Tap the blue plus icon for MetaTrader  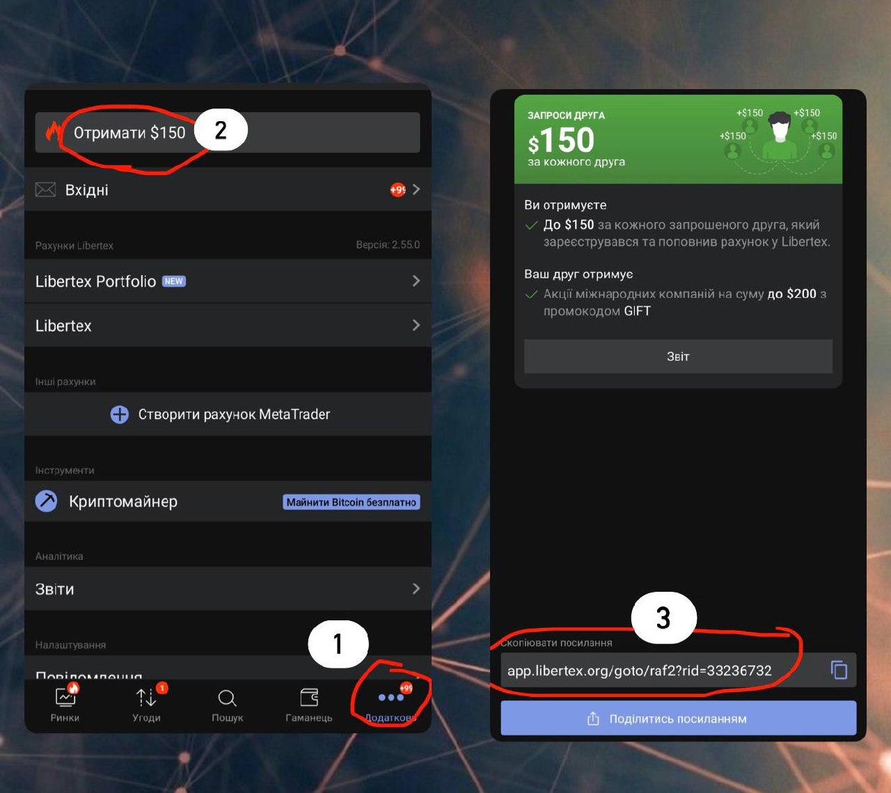pos(120,414)
